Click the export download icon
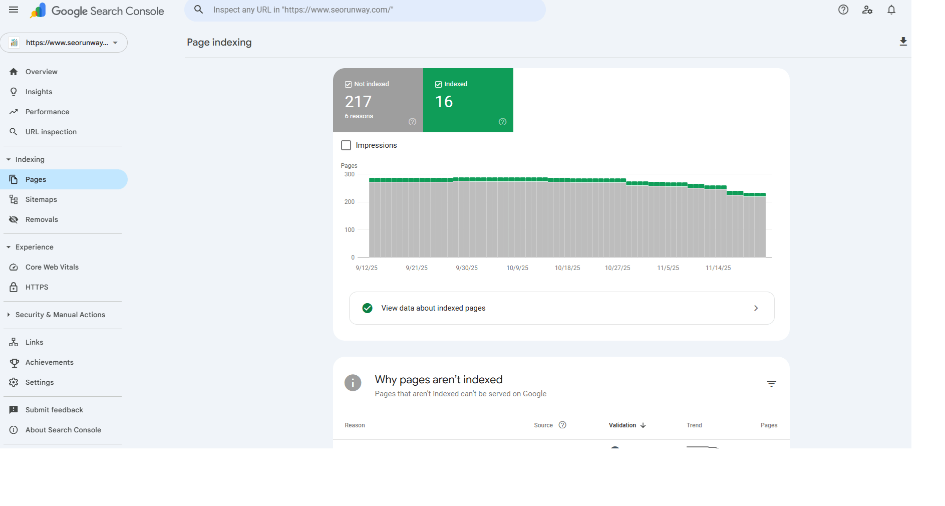The width and height of the screenshot is (945, 506). [903, 42]
